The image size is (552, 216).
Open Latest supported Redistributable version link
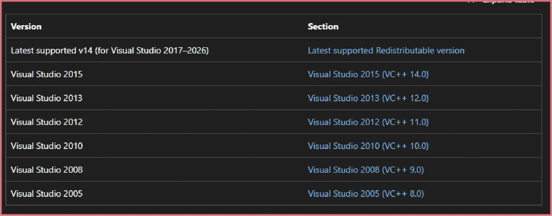(386, 50)
